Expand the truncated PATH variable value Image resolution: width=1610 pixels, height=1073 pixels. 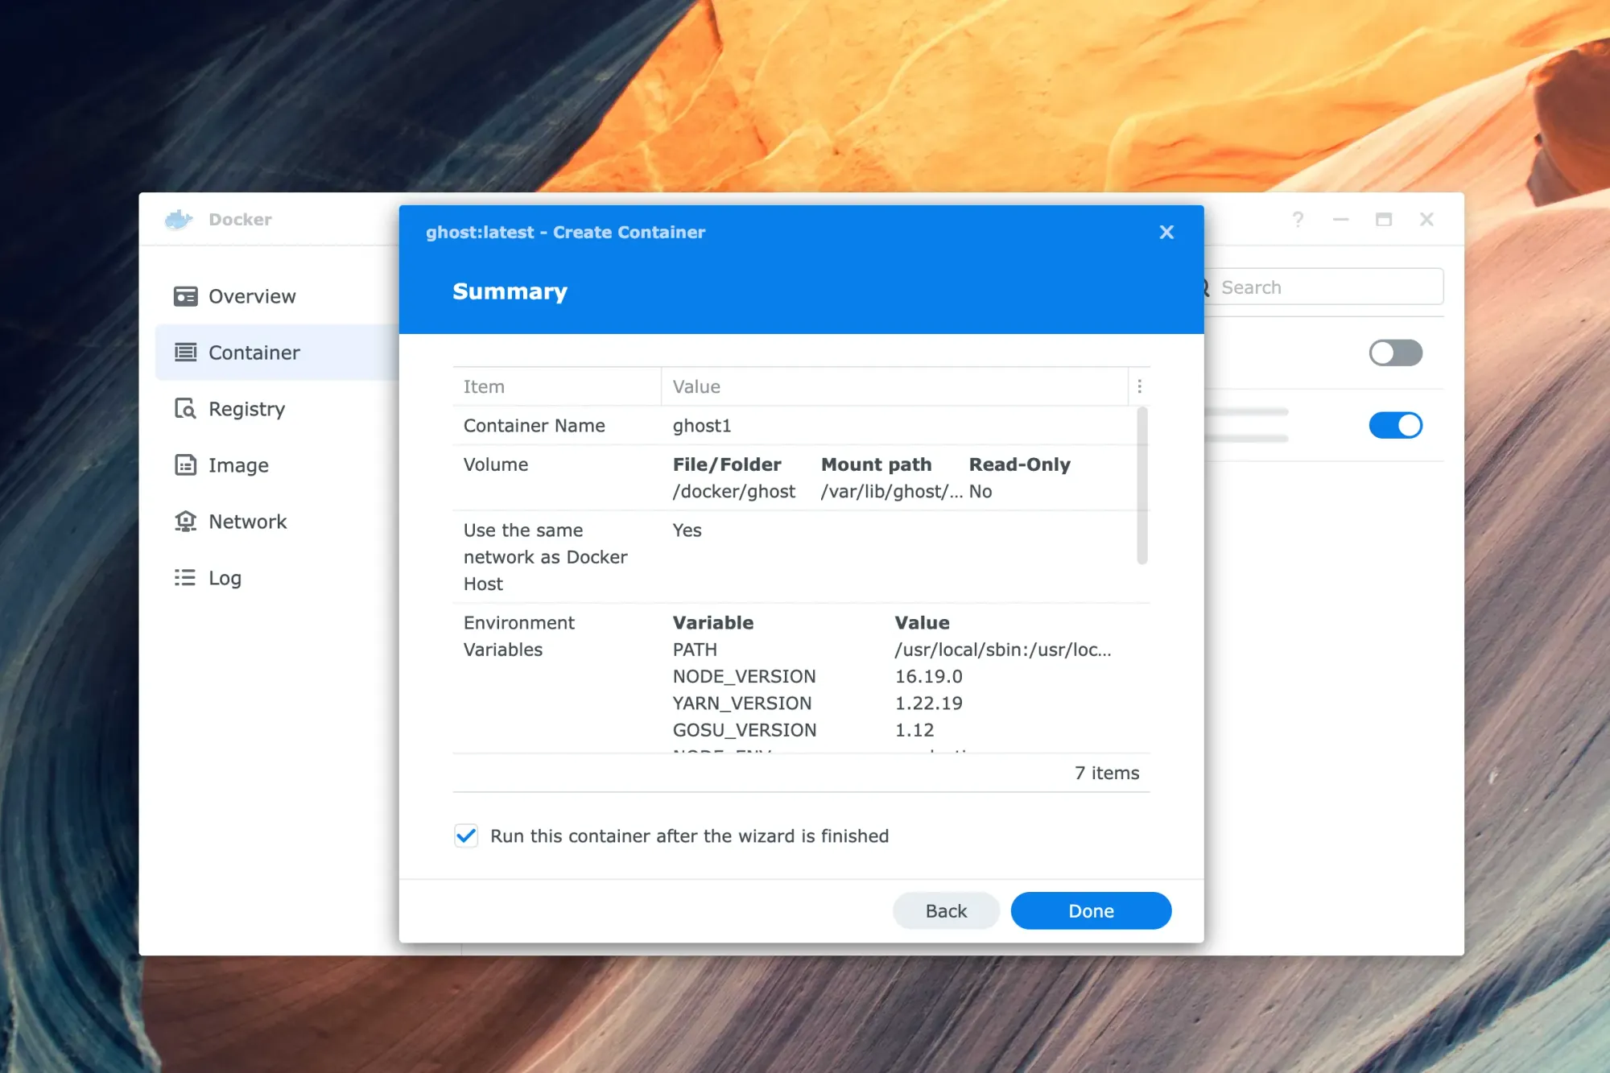[x=1003, y=649]
